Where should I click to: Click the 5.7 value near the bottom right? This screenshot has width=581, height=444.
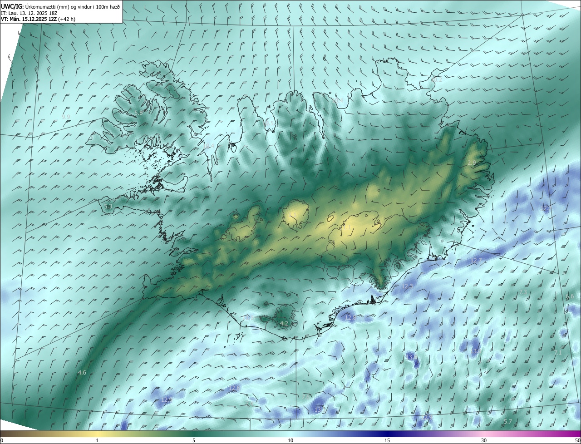(507, 422)
